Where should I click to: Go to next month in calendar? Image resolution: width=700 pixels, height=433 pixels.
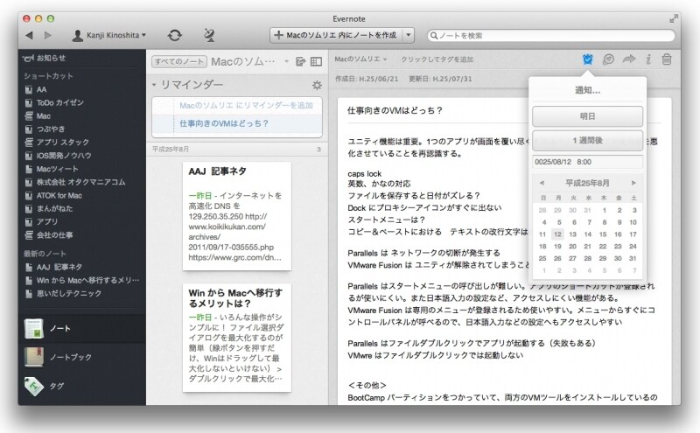pyautogui.click(x=633, y=182)
